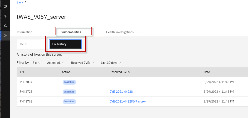Click the Back breadcrumb link

(20, 3)
